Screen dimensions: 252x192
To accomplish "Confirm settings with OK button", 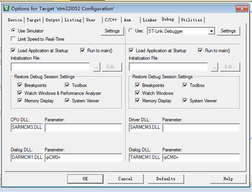I will coord(85,179).
